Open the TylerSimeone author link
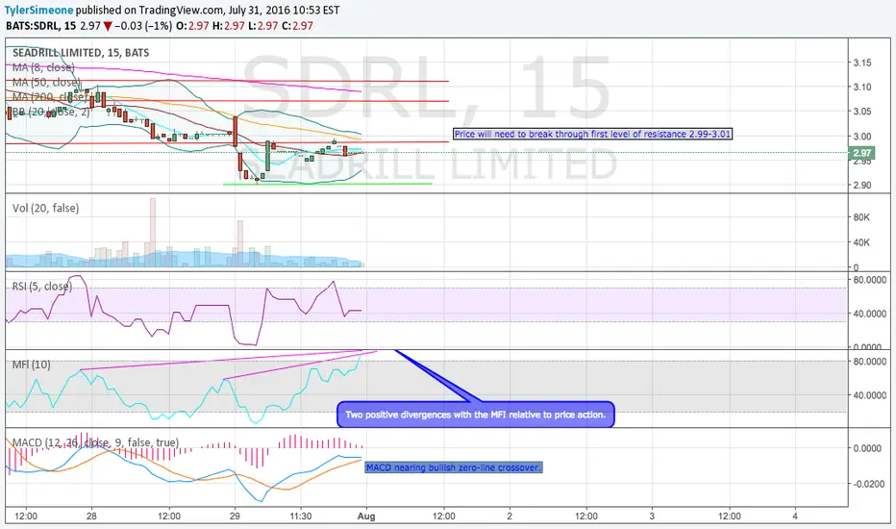Image resolution: width=896 pixels, height=529 pixels. click(38, 11)
